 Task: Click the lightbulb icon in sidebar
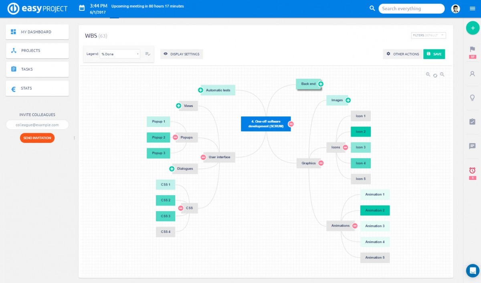click(472, 98)
